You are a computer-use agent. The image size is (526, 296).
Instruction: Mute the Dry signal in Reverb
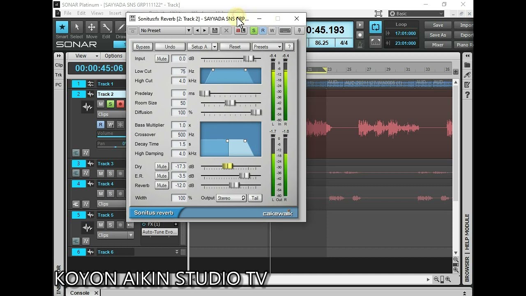[161, 166]
